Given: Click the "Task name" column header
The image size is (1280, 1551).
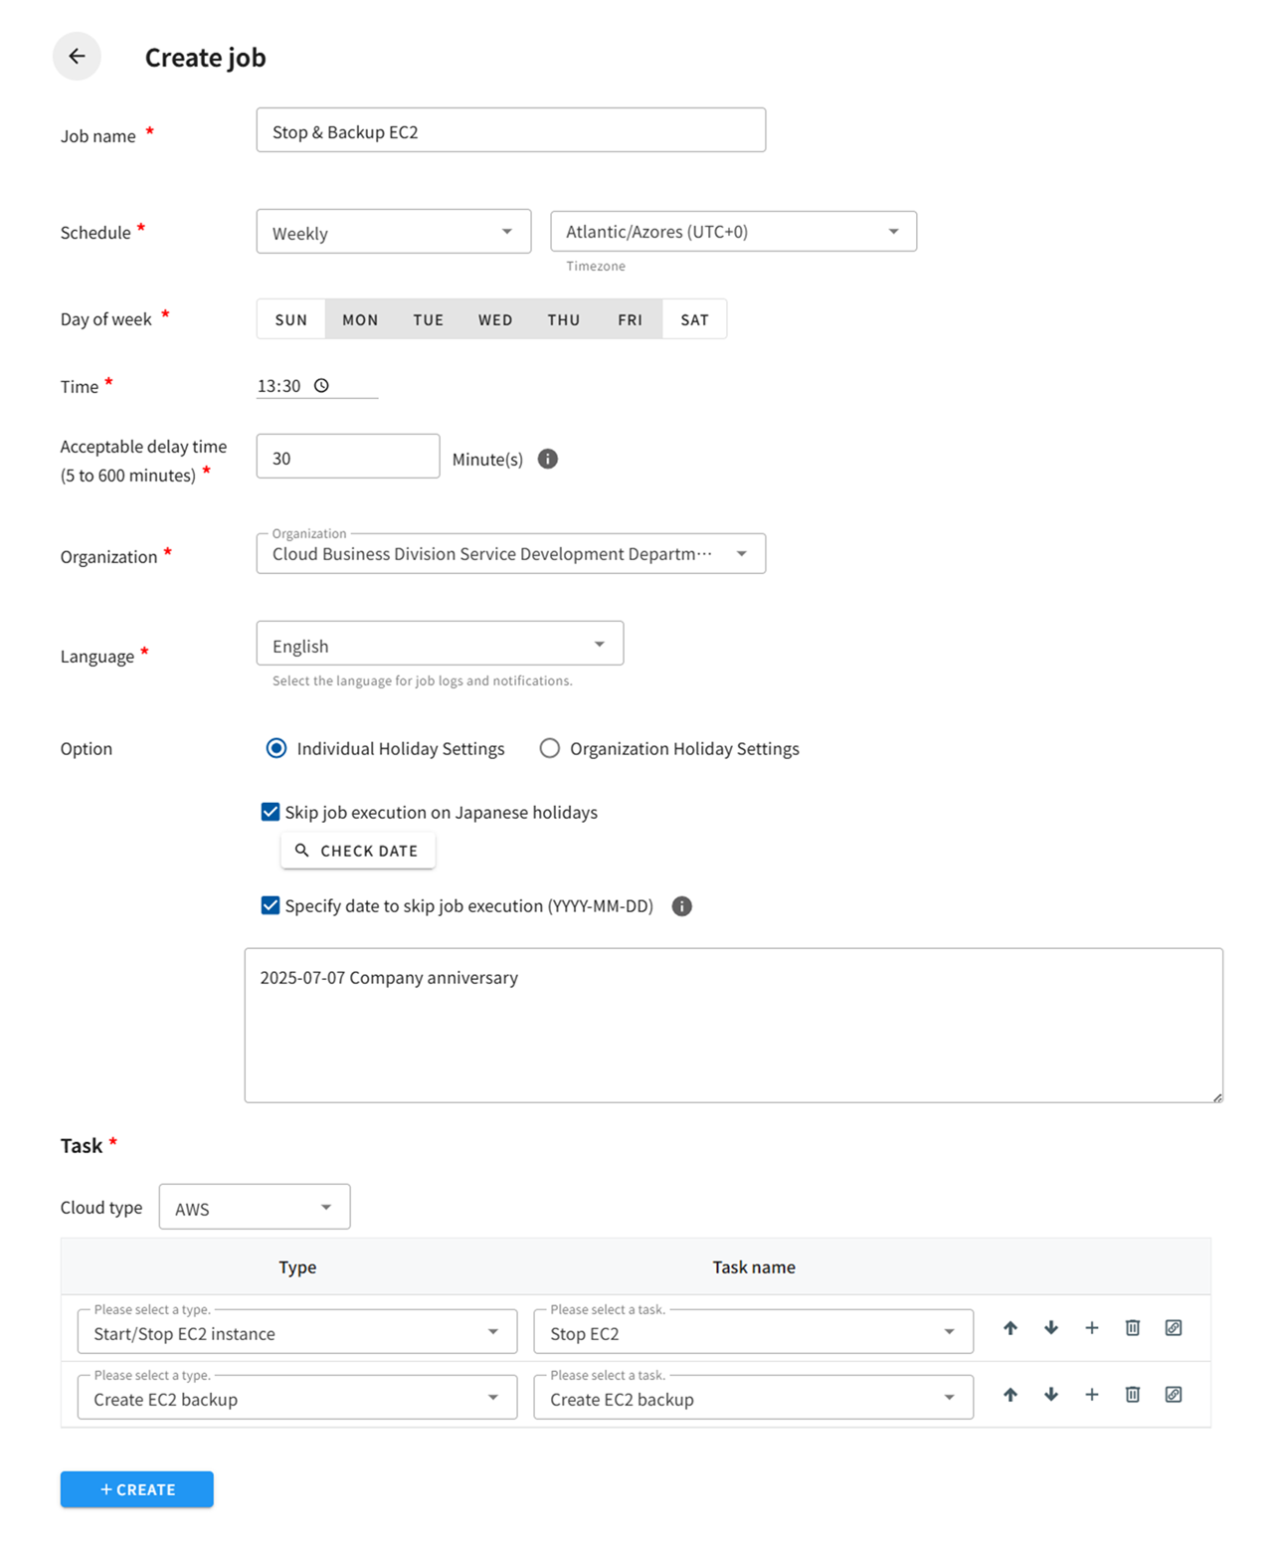Looking at the screenshot, I should coord(754,1267).
